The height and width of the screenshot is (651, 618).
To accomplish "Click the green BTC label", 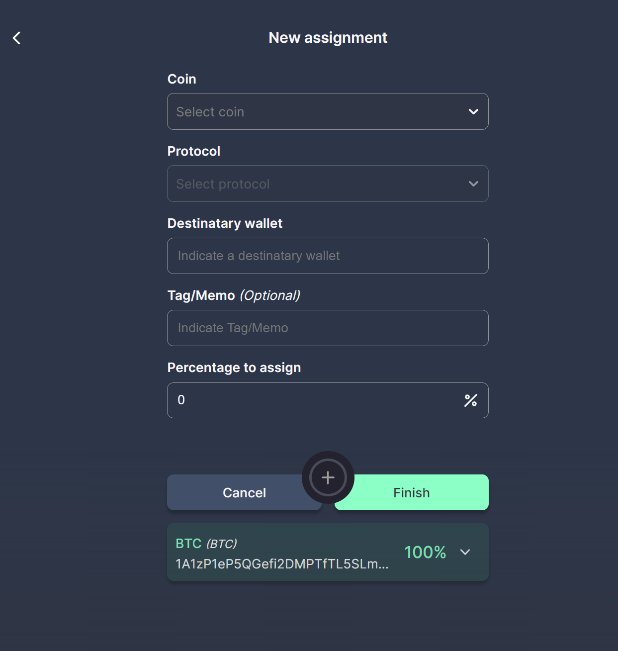I will point(189,544).
